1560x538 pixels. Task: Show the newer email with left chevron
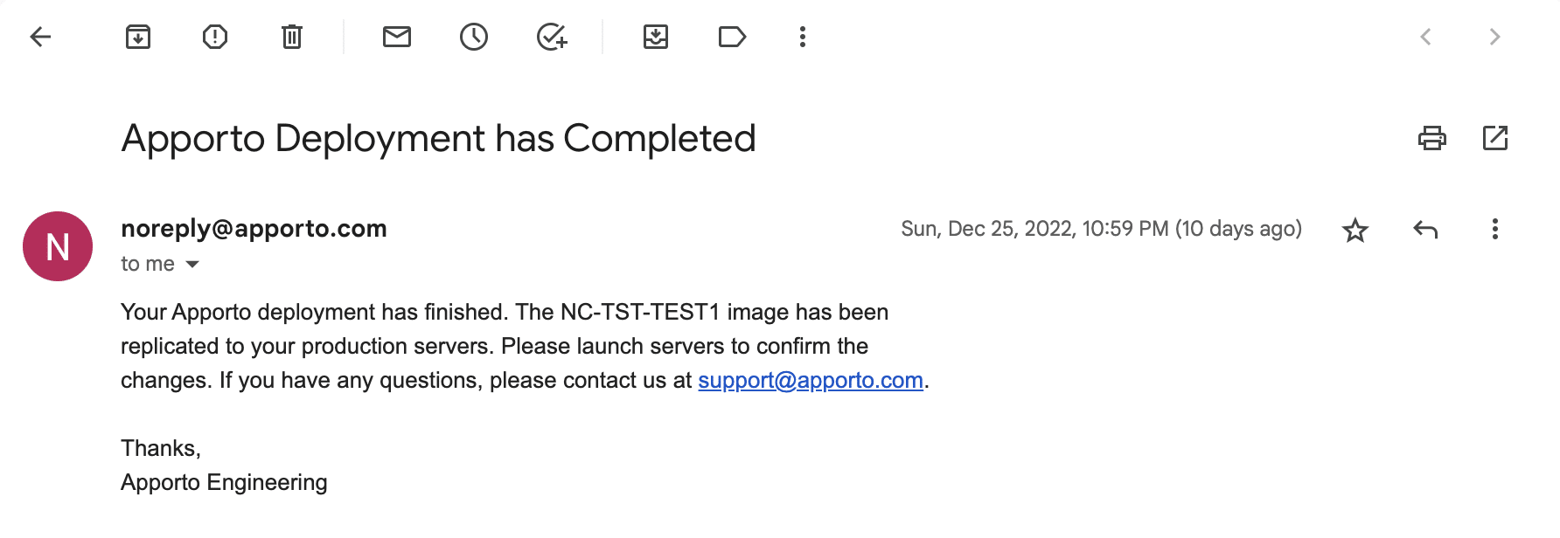pos(1425,37)
